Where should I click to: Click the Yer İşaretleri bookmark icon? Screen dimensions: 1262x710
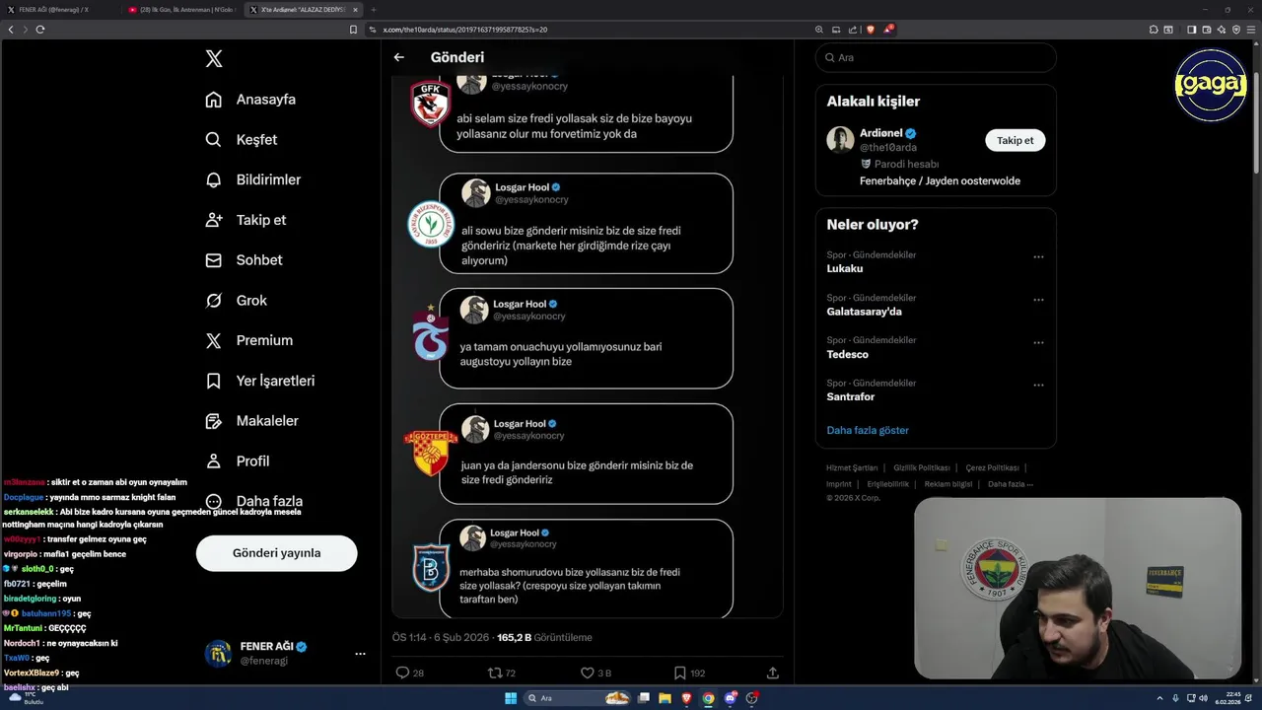(x=213, y=381)
